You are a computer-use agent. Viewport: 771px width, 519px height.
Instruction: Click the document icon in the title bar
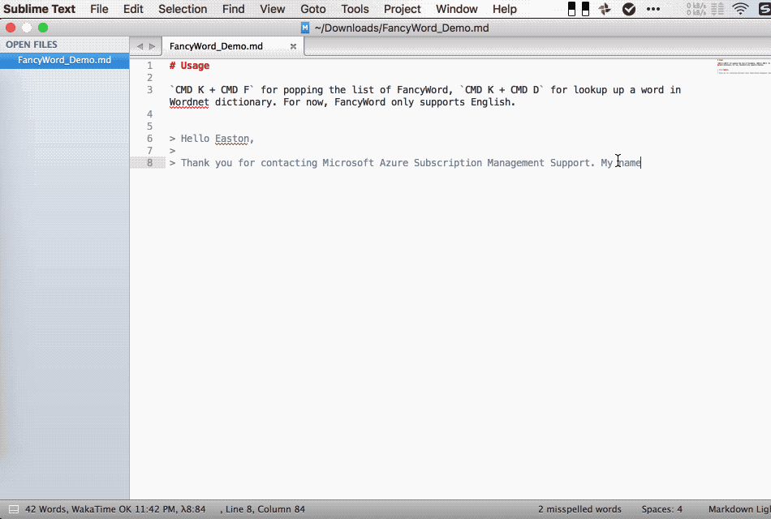304,27
